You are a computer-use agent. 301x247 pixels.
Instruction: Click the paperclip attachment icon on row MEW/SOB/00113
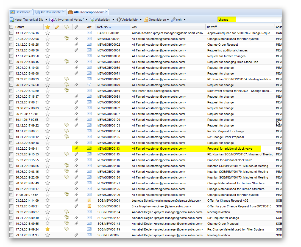[x=77, y=148]
